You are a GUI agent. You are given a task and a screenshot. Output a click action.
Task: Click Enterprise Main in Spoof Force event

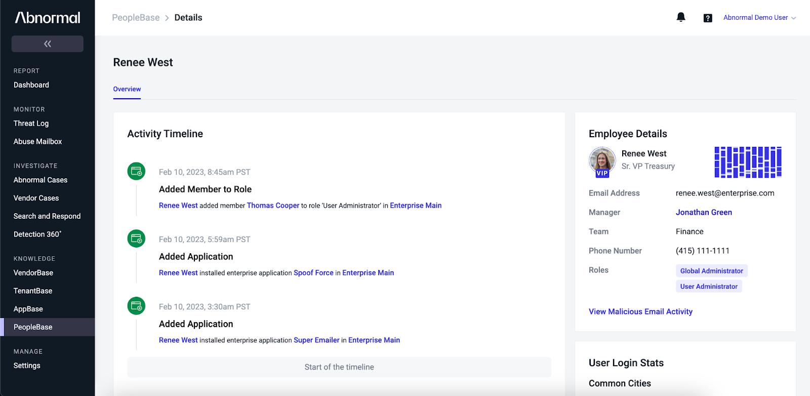[368, 273]
